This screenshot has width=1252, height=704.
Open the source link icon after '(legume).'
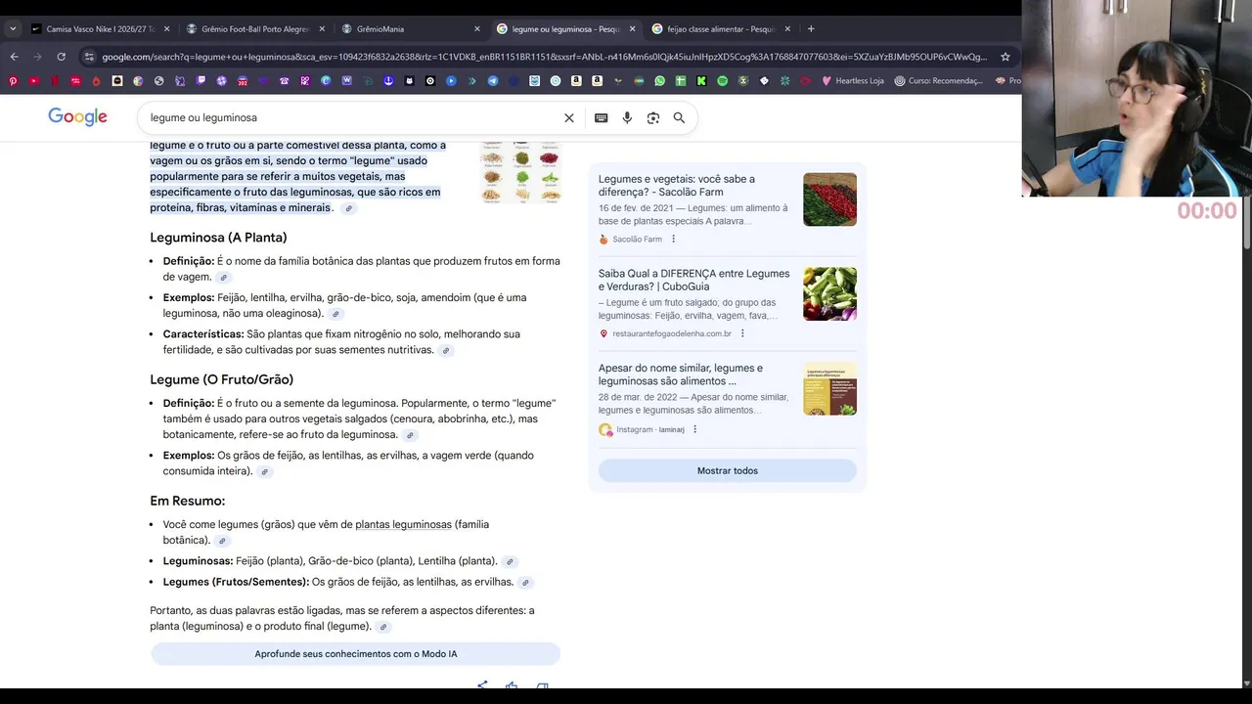[x=383, y=627]
